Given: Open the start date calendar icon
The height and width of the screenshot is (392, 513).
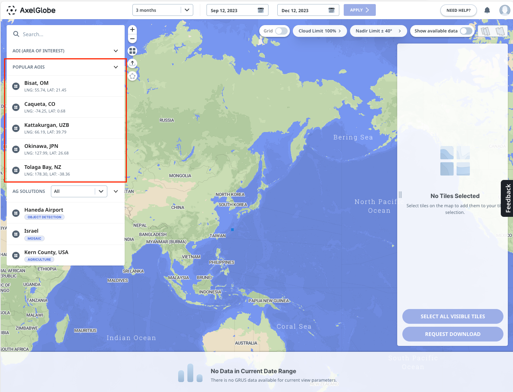Looking at the screenshot, I should [x=261, y=10].
